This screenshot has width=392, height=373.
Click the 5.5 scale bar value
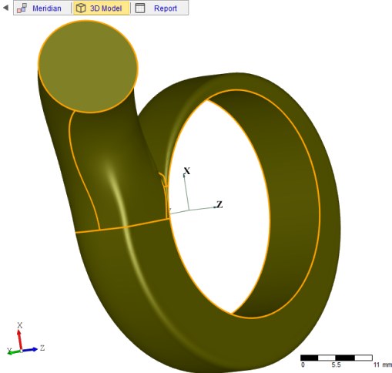pos(336,365)
